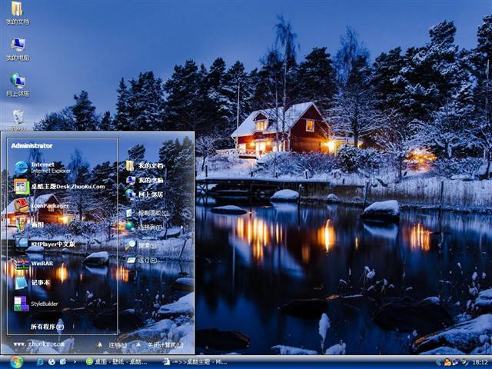Expand 所有程序 (All Programs) list

tap(46, 327)
